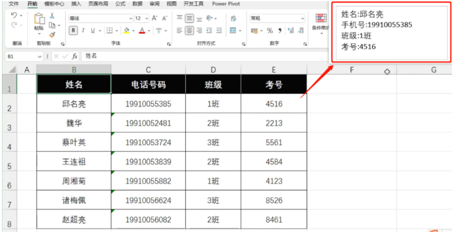Click the Increase Font Size icon
The height and width of the screenshot is (235, 459).
[154, 18]
